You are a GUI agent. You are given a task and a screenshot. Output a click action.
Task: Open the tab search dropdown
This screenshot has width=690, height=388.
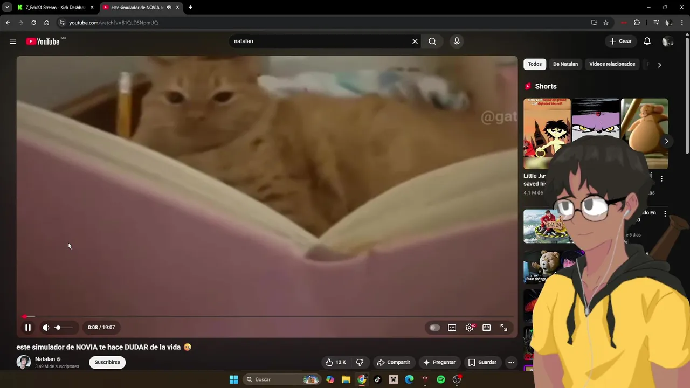pos(7,8)
